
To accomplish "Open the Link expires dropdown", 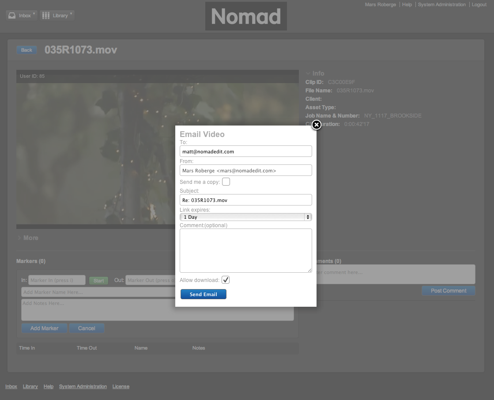I will (x=245, y=217).
